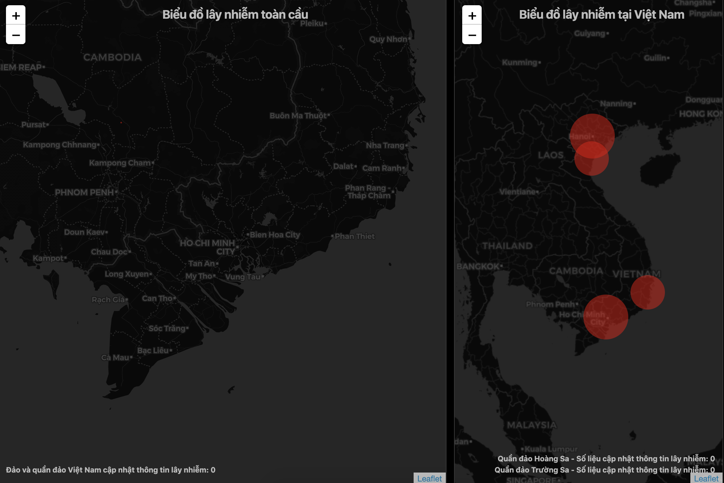Click the PHNOM PENH label on the left map
The height and width of the screenshot is (483, 724).
pos(85,193)
